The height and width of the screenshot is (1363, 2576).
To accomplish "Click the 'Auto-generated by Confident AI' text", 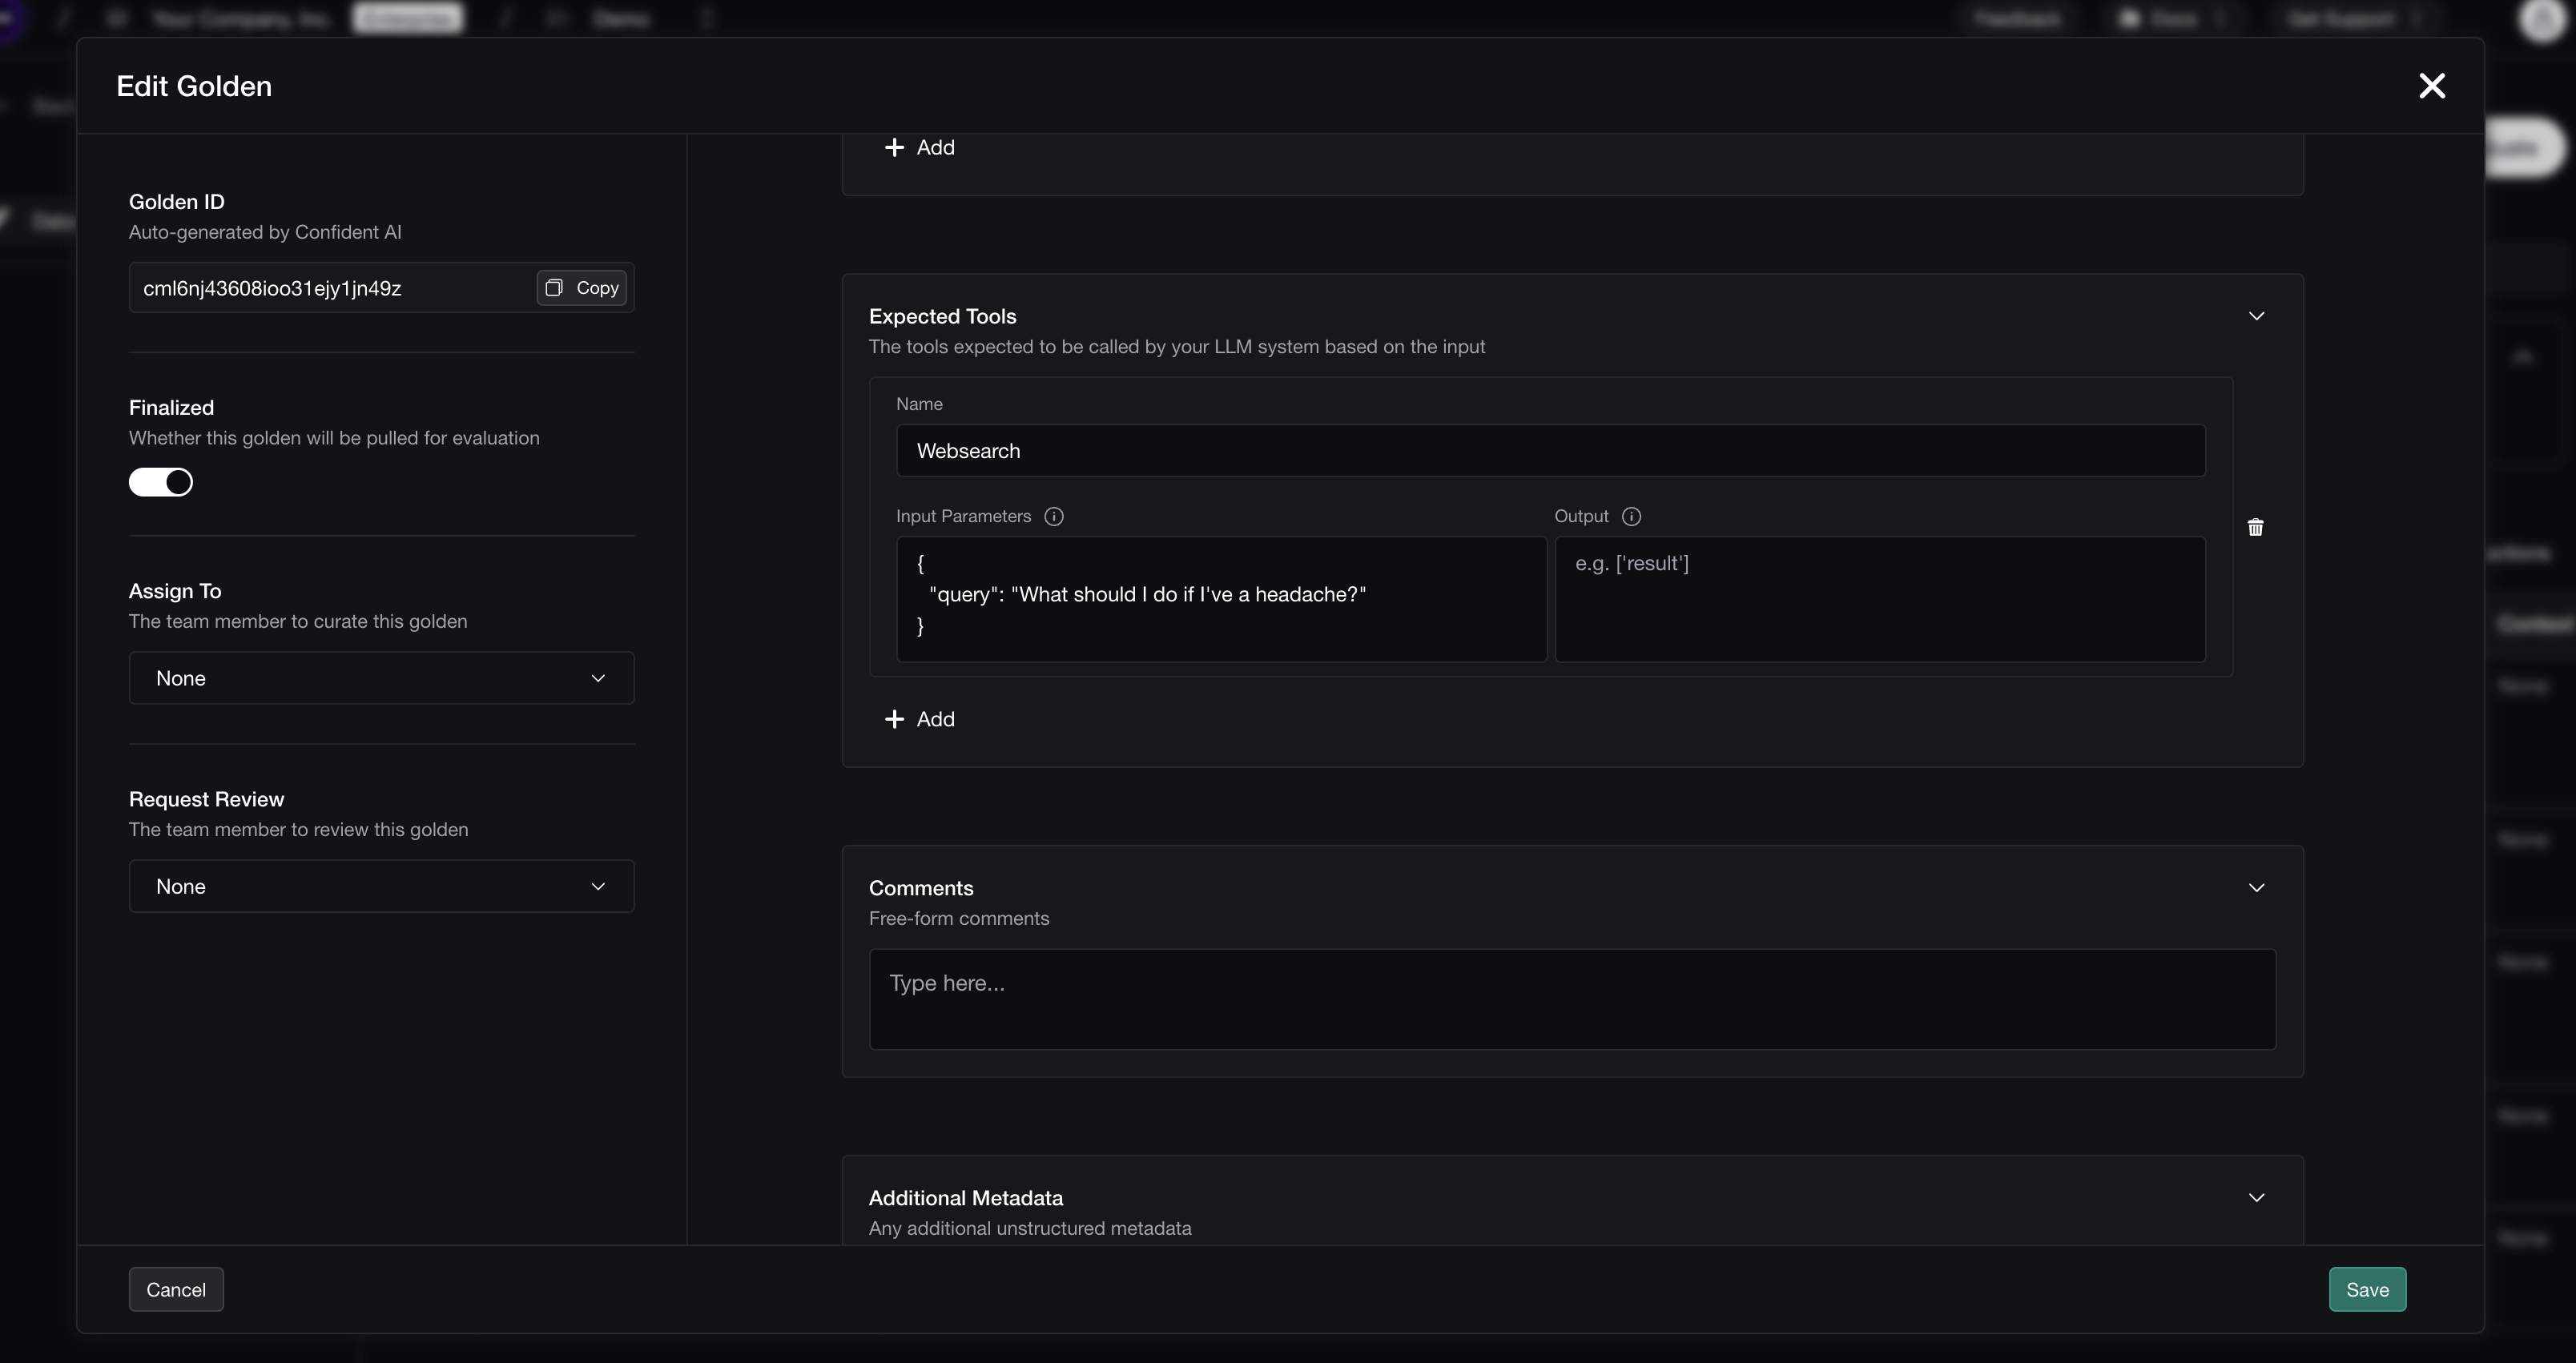I will click(265, 232).
